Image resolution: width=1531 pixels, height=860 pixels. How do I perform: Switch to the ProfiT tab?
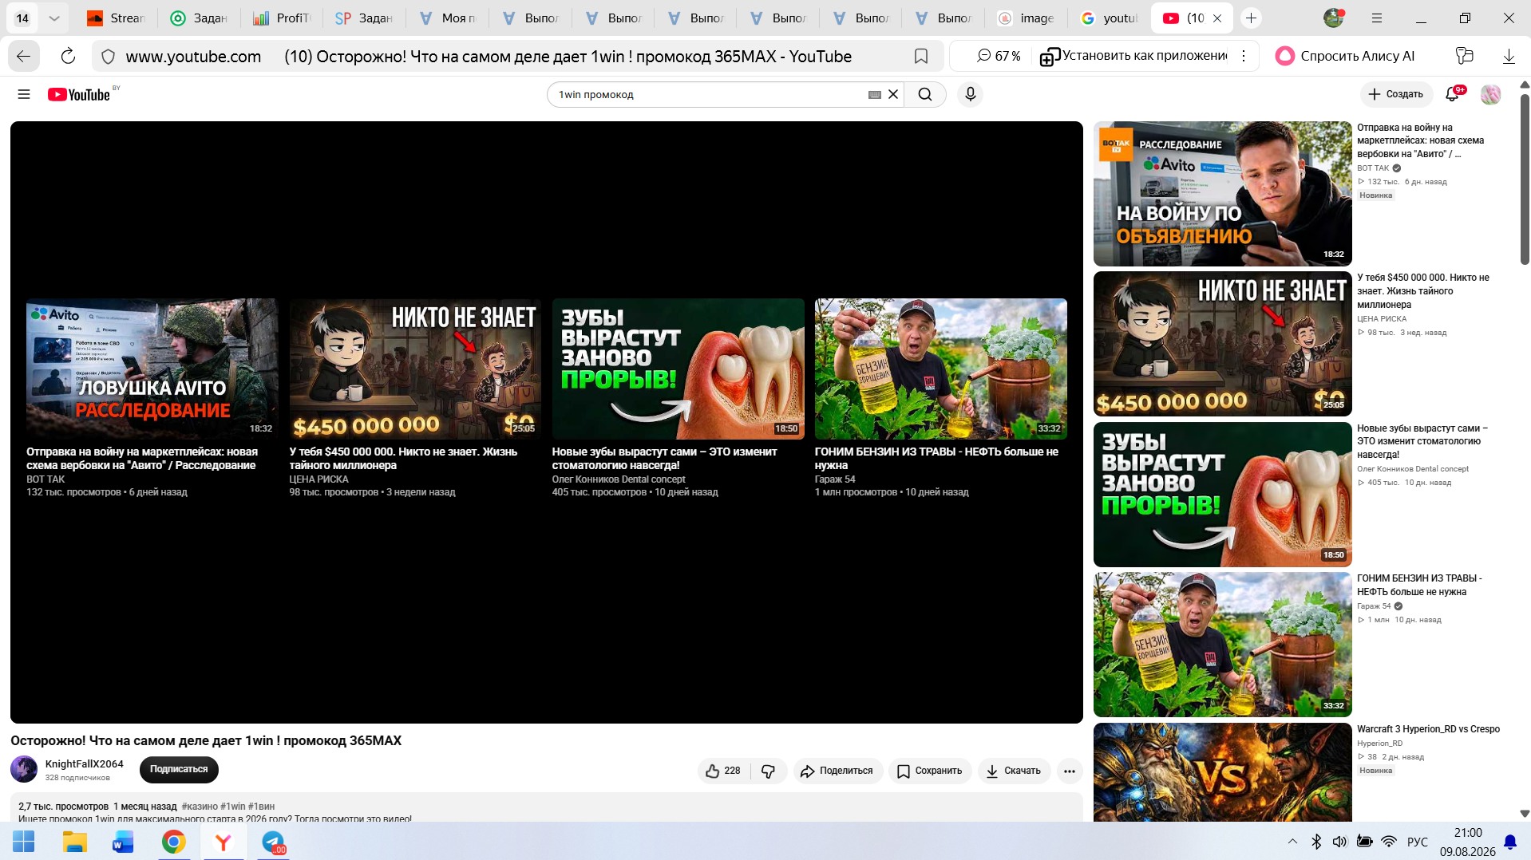pos(282,18)
